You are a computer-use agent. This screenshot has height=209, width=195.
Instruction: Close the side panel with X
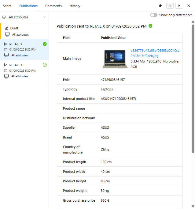click(x=189, y=6)
